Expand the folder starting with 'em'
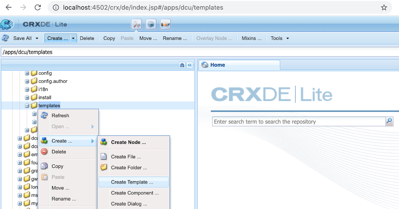The width and height of the screenshot is (399, 209). coord(20,154)
